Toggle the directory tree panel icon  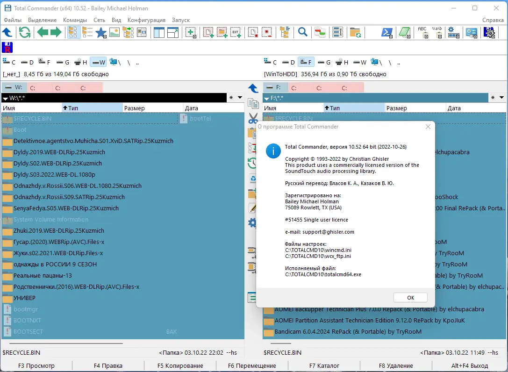pyautogui.click(x=286, y=32)
